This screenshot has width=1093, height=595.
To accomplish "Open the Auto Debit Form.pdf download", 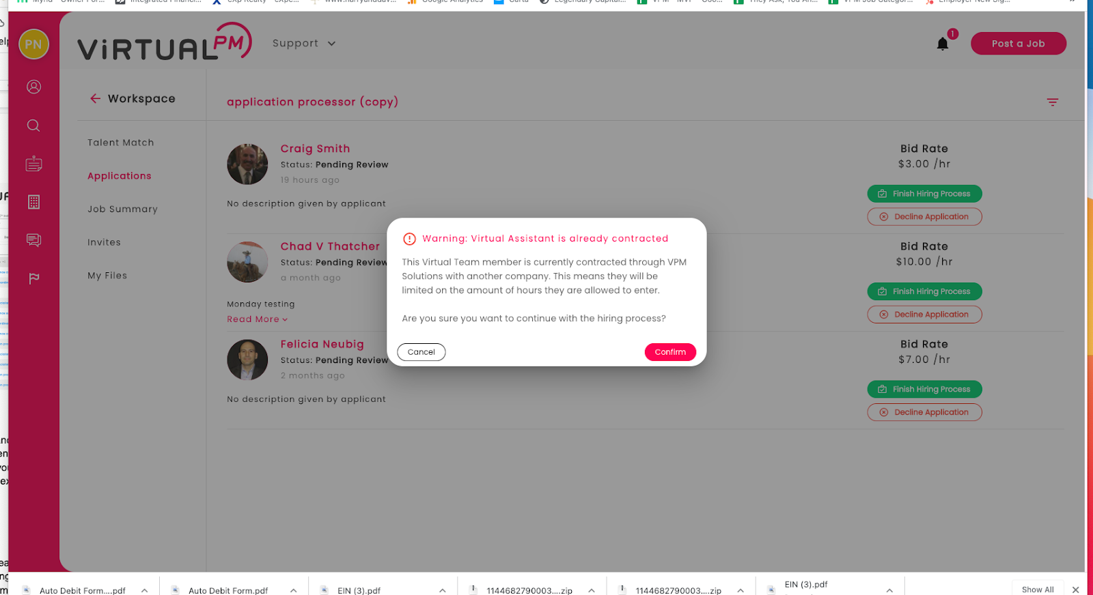I will tap(227, 591).
